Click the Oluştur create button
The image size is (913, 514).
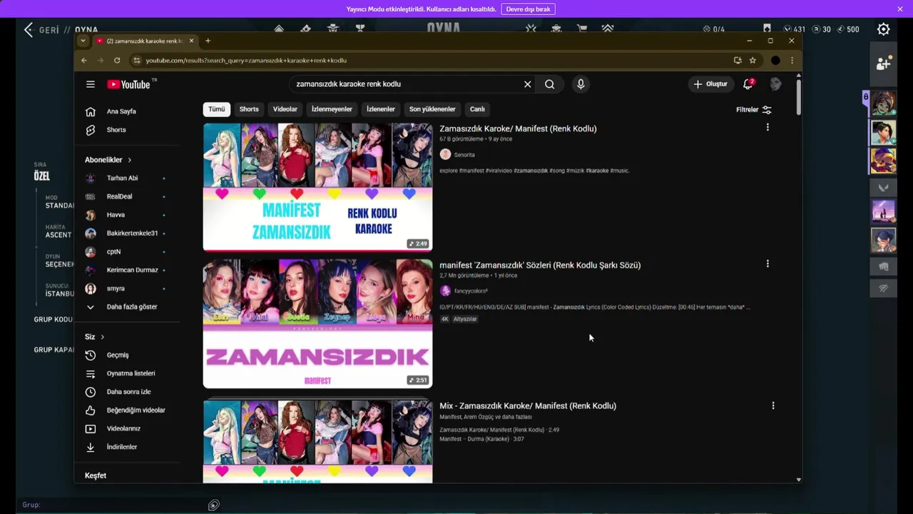click(710, 84)
